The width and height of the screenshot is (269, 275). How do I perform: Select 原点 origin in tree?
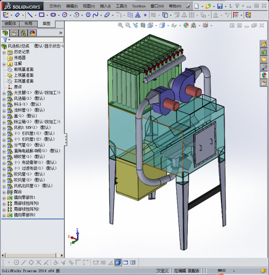pos(18,87)
